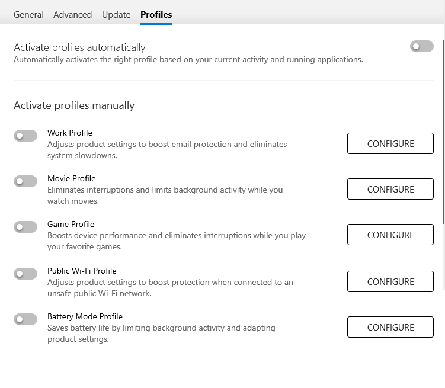Turn on the Work Profile toggle
The height and width of the screenshot is (388, 445).
(x=25, y=136)
